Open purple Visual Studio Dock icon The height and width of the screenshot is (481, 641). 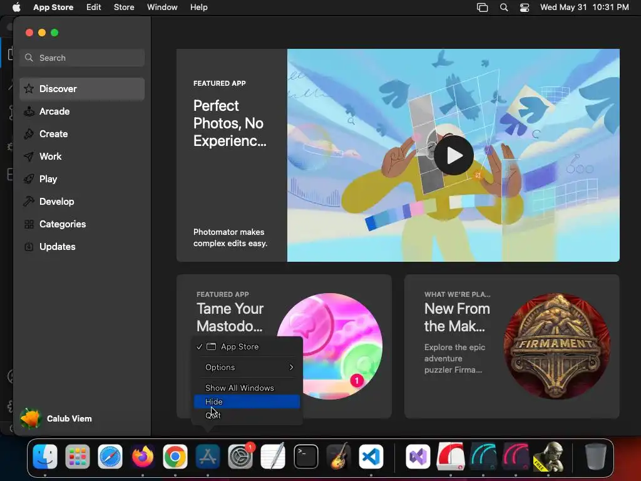coord(418,456)
